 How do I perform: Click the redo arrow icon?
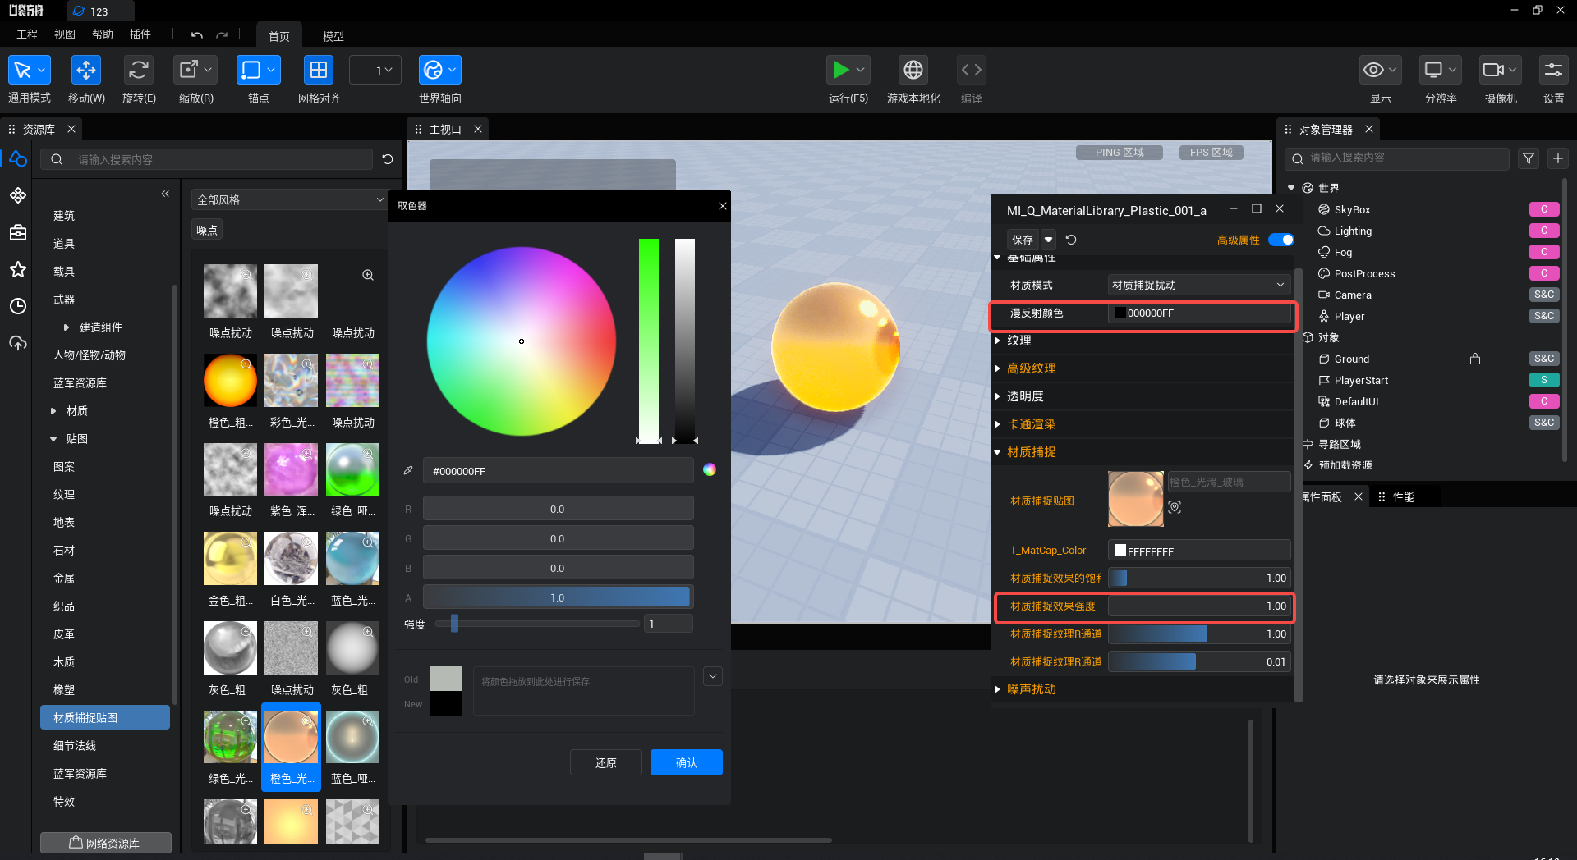(222, 35)
